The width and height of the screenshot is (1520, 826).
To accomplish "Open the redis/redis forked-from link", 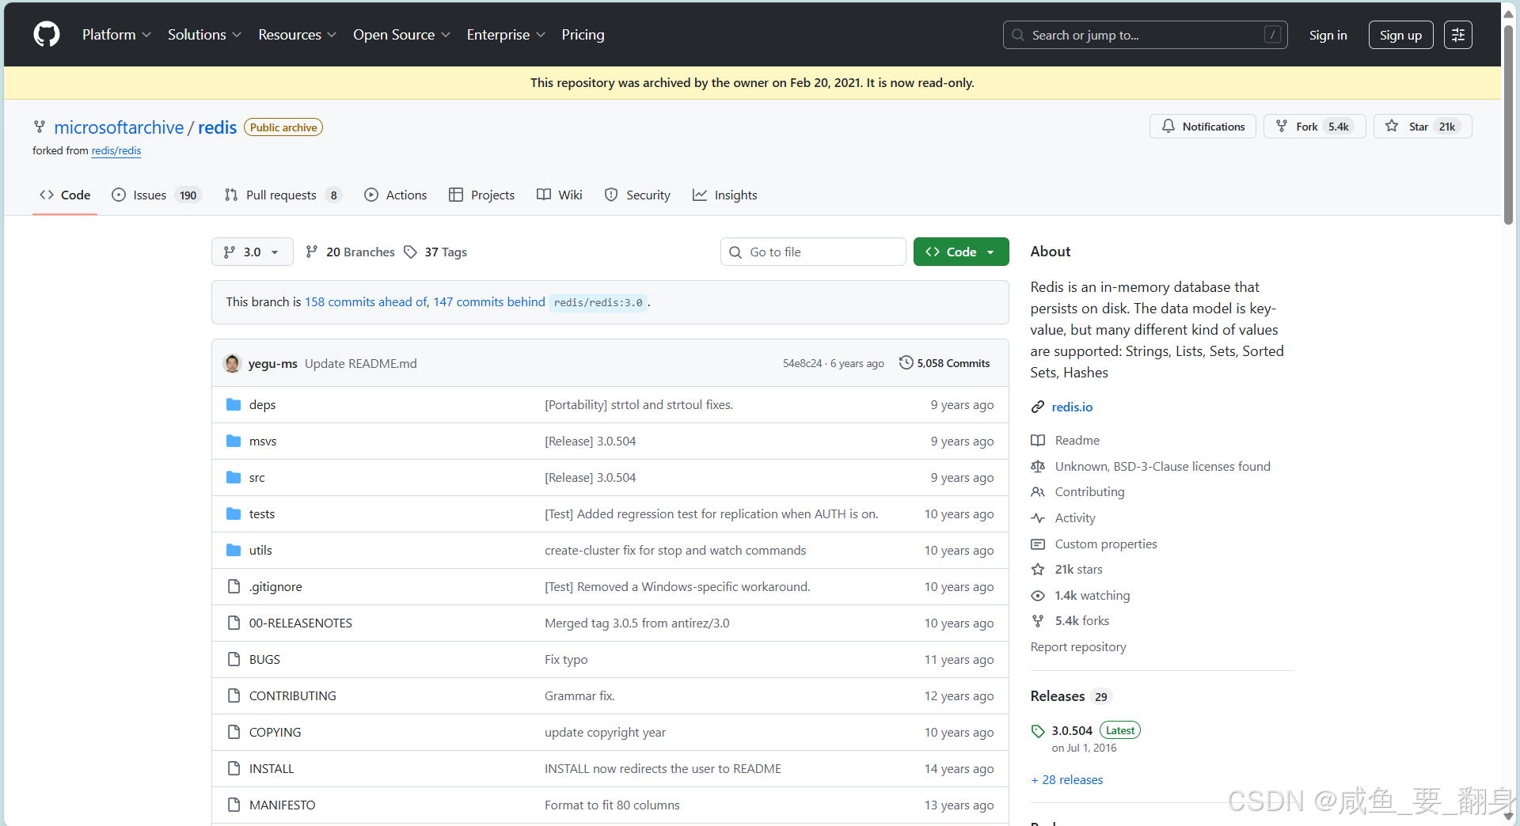I will pyautogui.click(x=116, y=150).
